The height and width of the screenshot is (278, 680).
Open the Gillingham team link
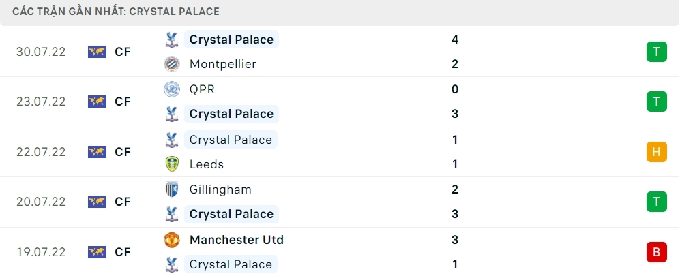(x=220, y=189)
